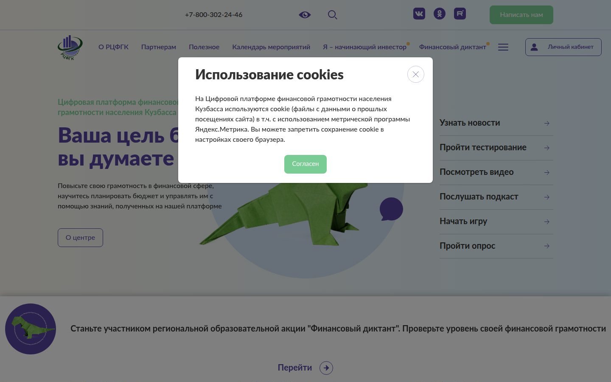Click the arrow next to Начать игру
The height and width of the screenshot is (382, 611).
[x=547, y=222]
